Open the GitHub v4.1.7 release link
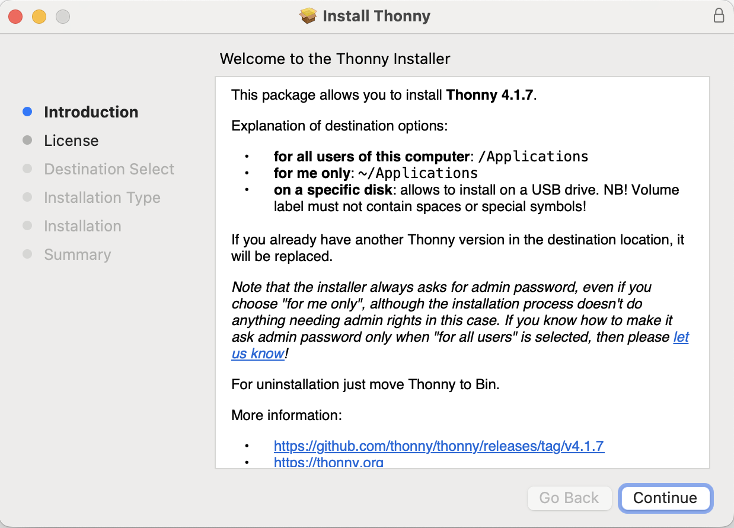The height and width of the screenshot is (528, 734). coord(439,446)
